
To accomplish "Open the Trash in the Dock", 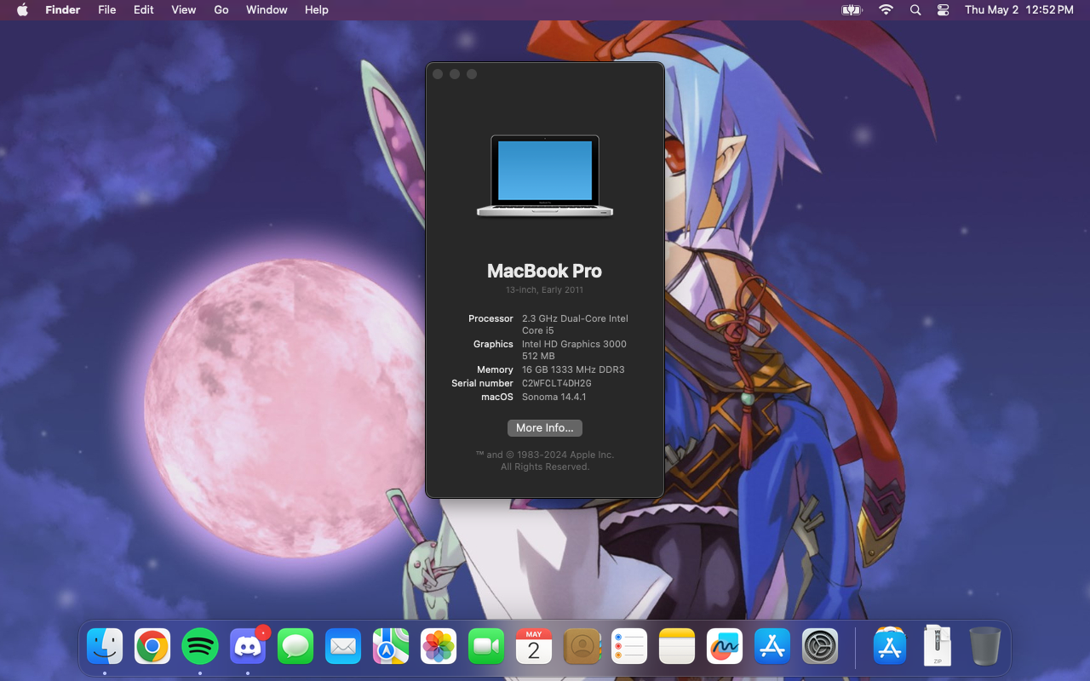I will (x=985, y=647).
